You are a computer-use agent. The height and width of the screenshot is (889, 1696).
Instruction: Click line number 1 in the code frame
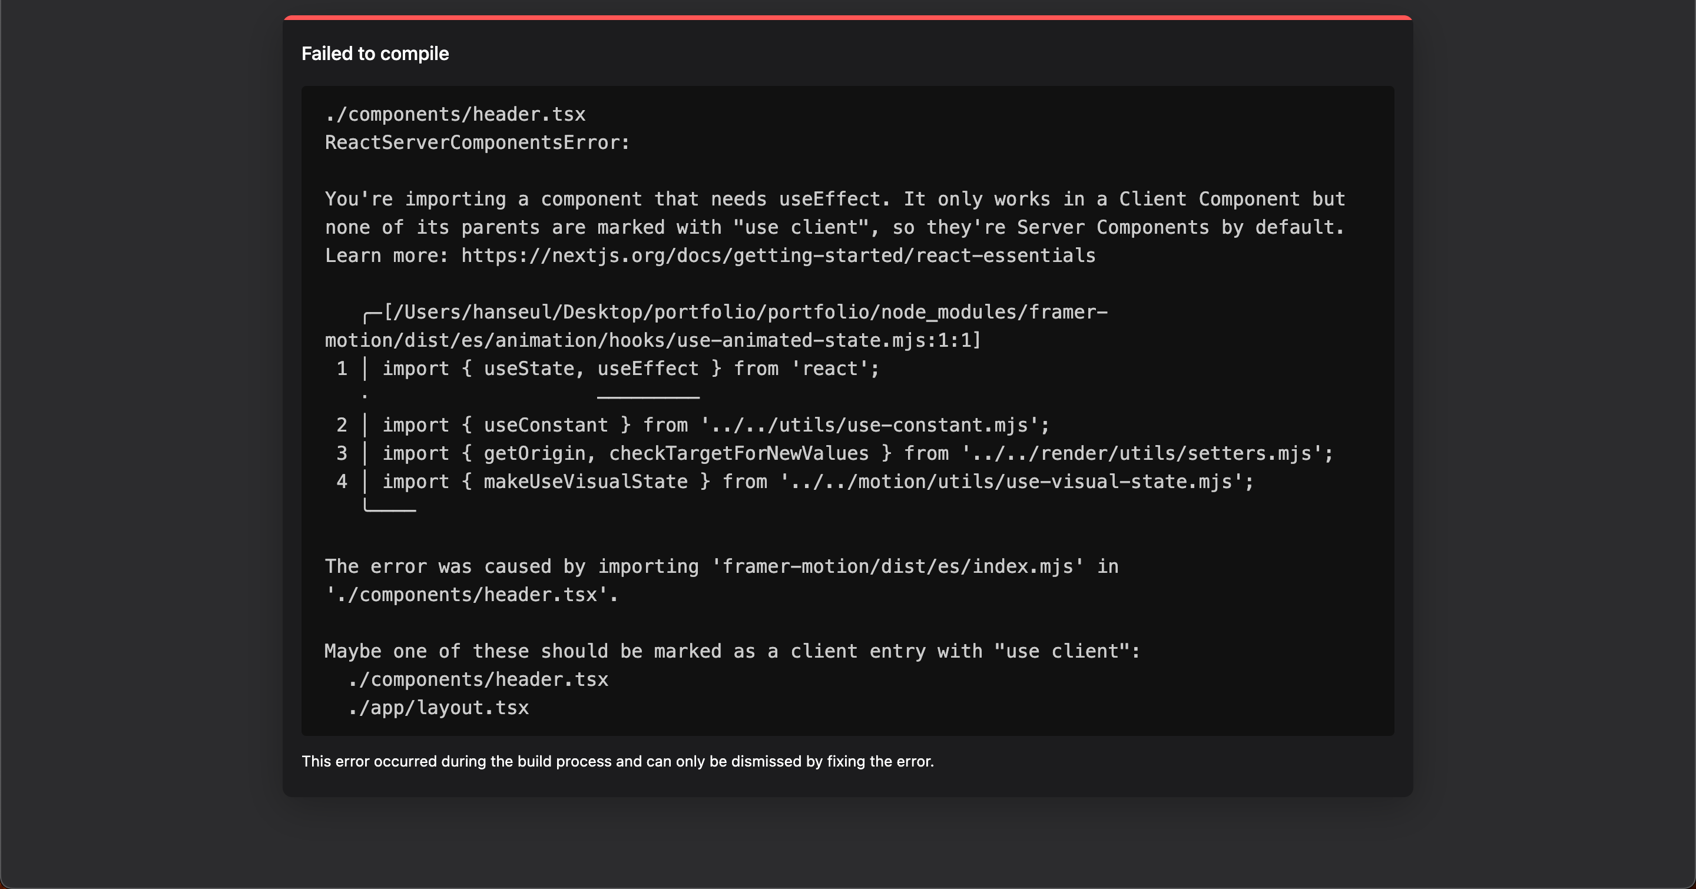342,369
